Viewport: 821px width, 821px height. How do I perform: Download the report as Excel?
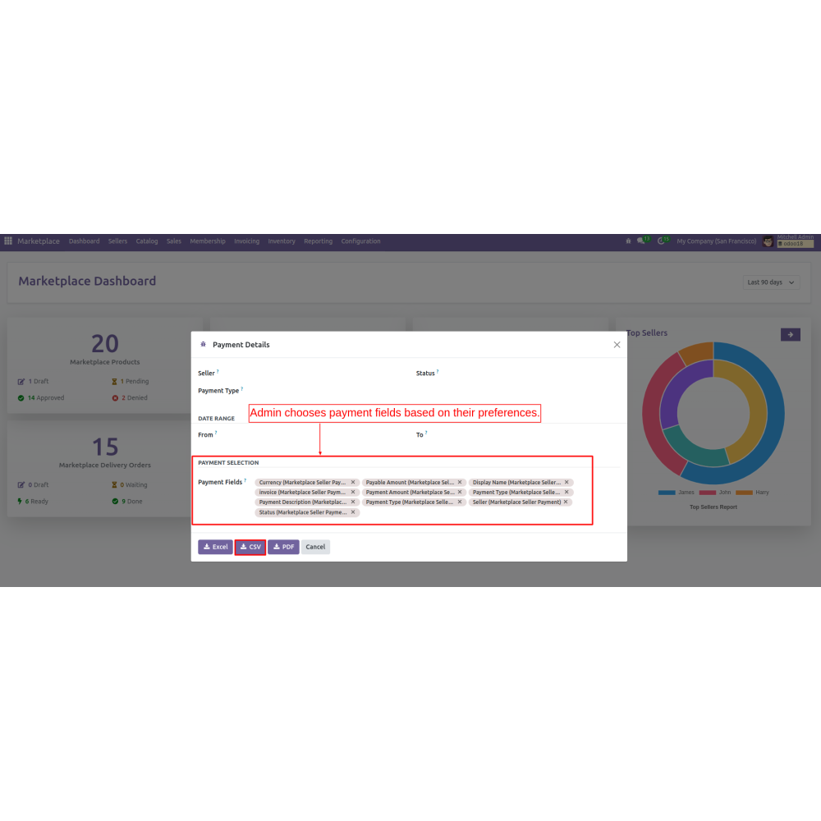pos(215,547)
